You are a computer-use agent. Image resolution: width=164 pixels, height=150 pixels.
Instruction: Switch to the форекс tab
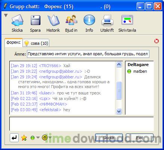pos(13,43)
